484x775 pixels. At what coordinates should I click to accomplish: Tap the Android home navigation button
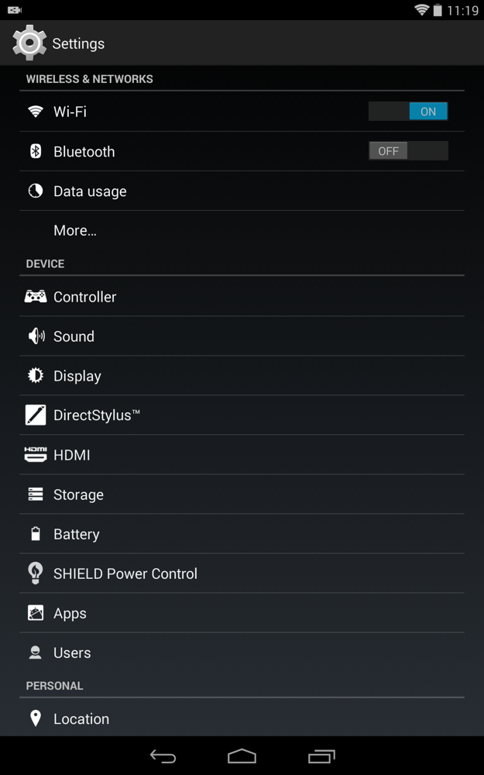(242, 756)
